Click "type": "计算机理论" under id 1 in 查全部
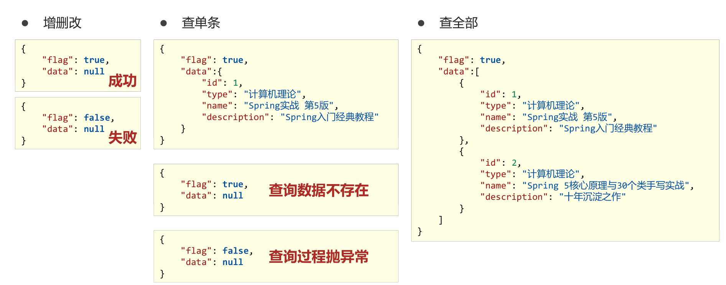 [532, 106]
